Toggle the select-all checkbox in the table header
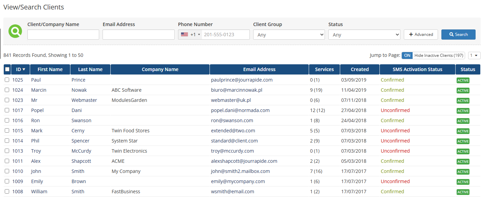The image size is (483, 199). (7, 69)
